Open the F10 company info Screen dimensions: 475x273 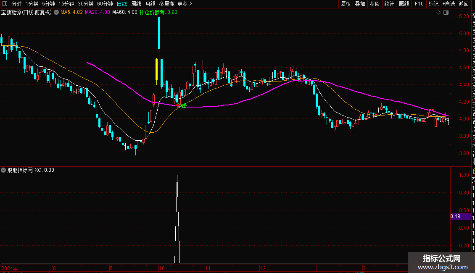coord(419,4)
